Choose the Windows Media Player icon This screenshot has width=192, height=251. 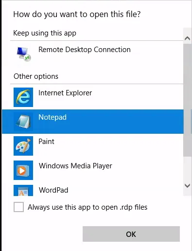pos(23,170)
